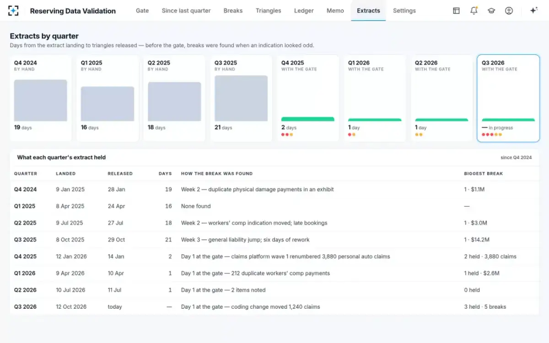Click 'None found' in the Q1 2025 row
Viewport: 549px width, 343px height.
tap(196, 206)
